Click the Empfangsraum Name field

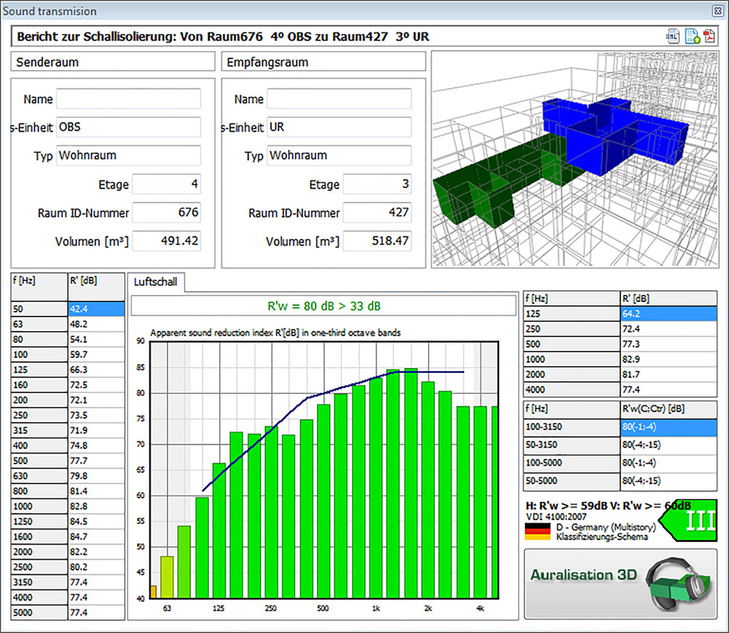(340, 99)
